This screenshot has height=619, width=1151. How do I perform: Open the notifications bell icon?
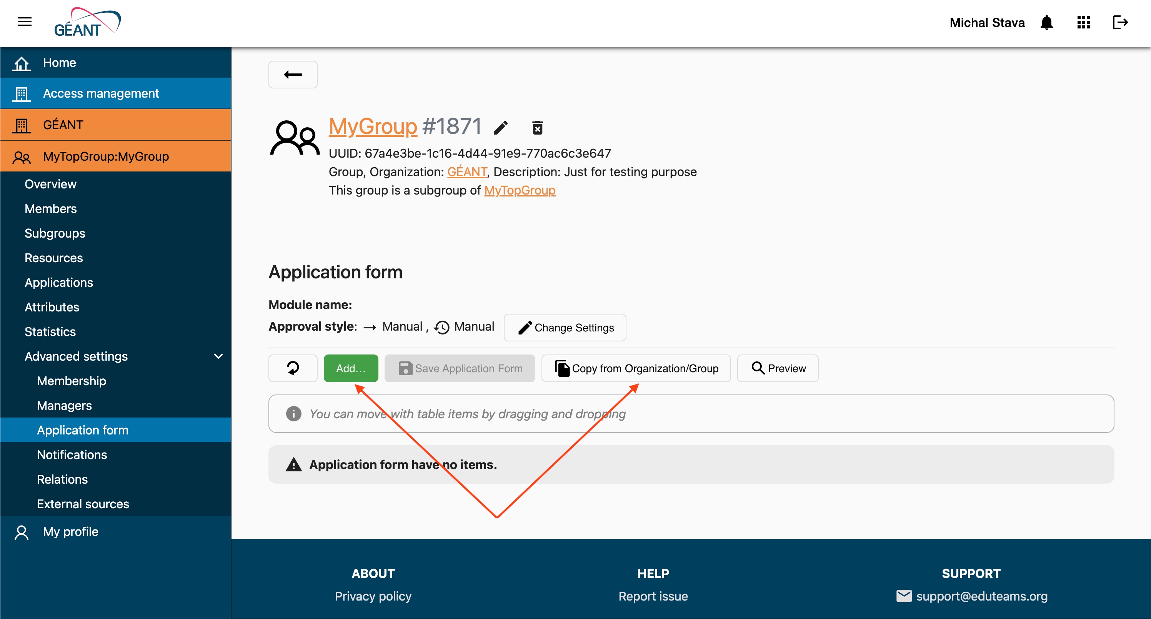point(1047,22)
